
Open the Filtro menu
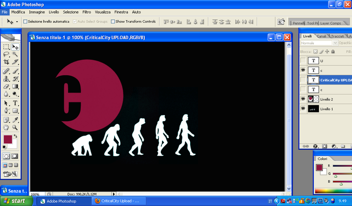click(x=86, y=12)
